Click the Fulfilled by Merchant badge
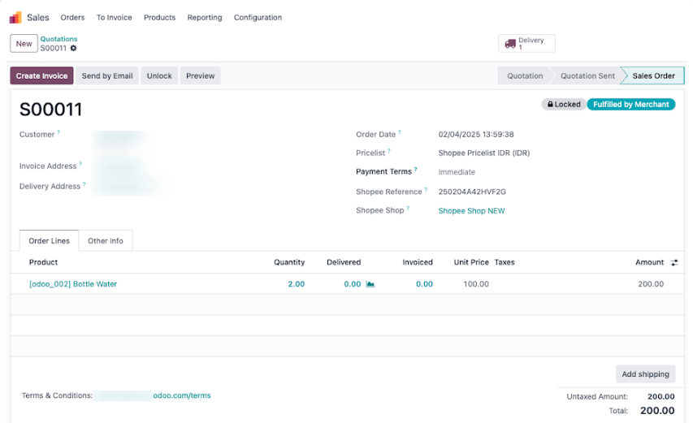The height and width of the screenshot is (423, 693). [630, 104]
